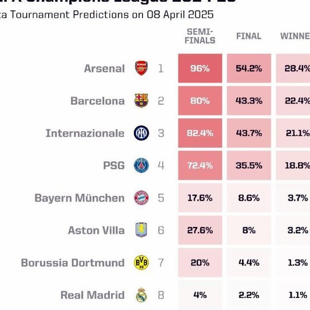Click the Barcelona club crest
Screen dimensions: 310x310
141,101
